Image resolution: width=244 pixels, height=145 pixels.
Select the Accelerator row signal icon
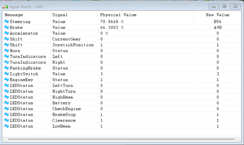pyautogui.click(x=7, y=33)
